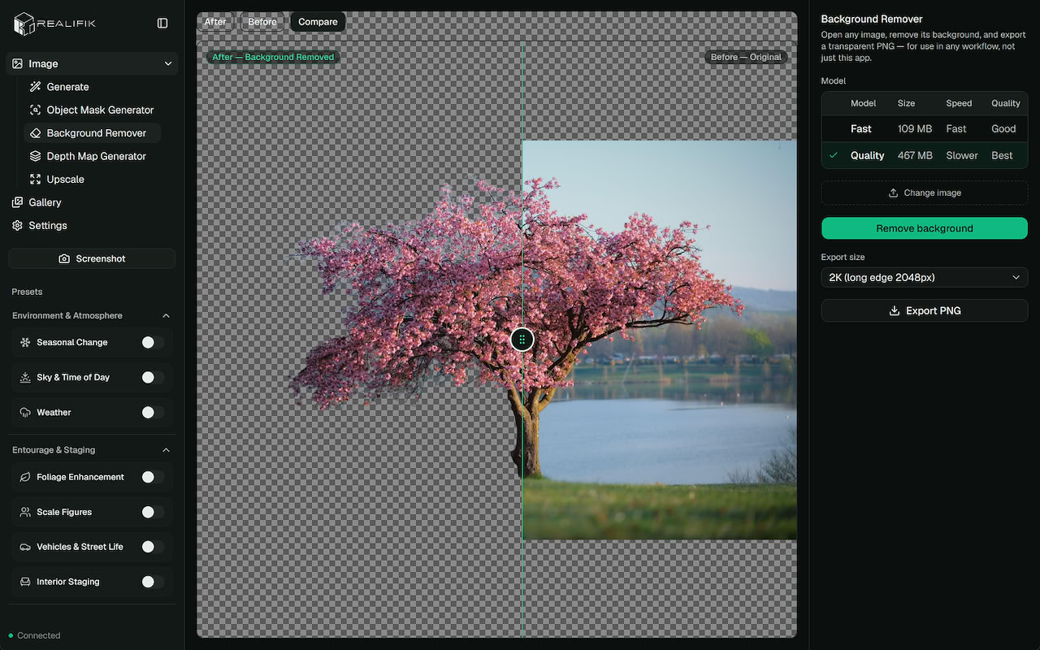
Task: Switch to the After view tab
Action: [215, 22]
